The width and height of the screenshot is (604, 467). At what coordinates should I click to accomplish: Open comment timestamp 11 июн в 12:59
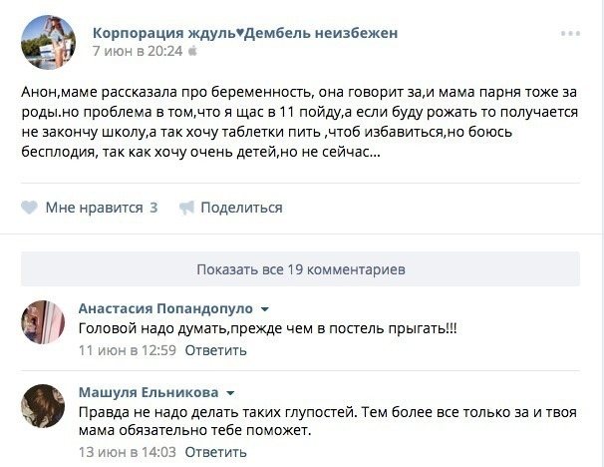(x=127, y=350)
